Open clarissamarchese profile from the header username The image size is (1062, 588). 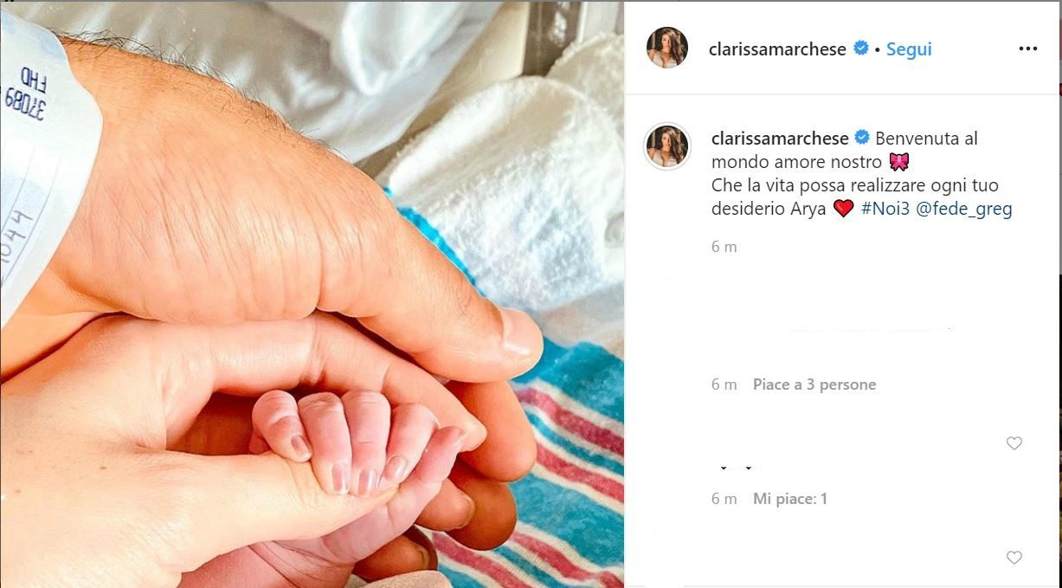coord(777,49)
